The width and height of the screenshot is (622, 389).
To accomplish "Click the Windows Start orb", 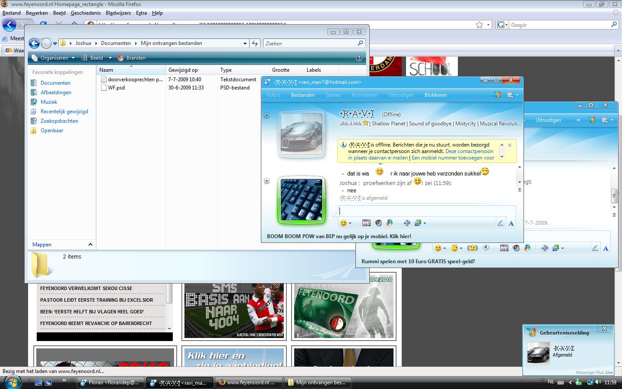I will [x=12, y=382].
